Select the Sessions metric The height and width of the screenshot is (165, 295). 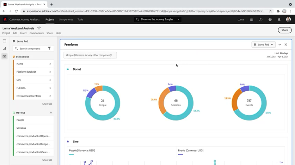33,128
